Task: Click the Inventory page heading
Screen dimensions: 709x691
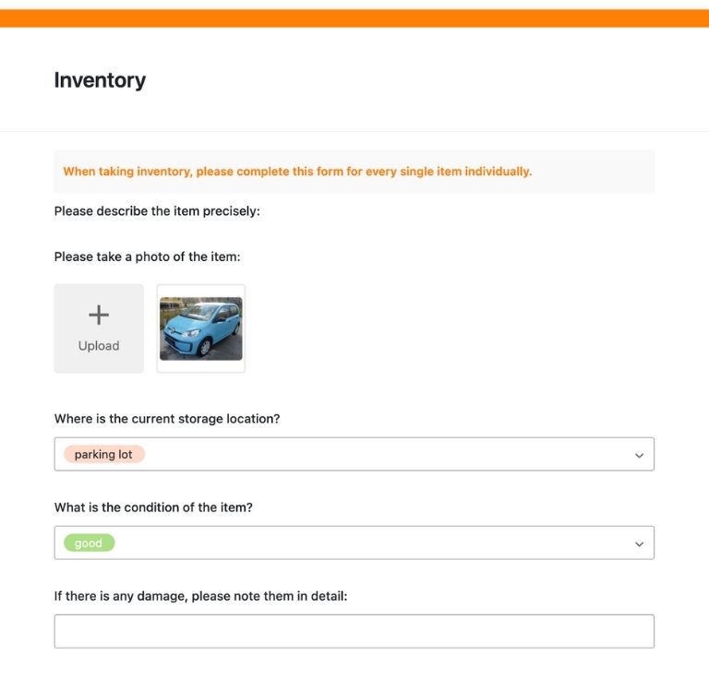Action: (x=100, y=80)
